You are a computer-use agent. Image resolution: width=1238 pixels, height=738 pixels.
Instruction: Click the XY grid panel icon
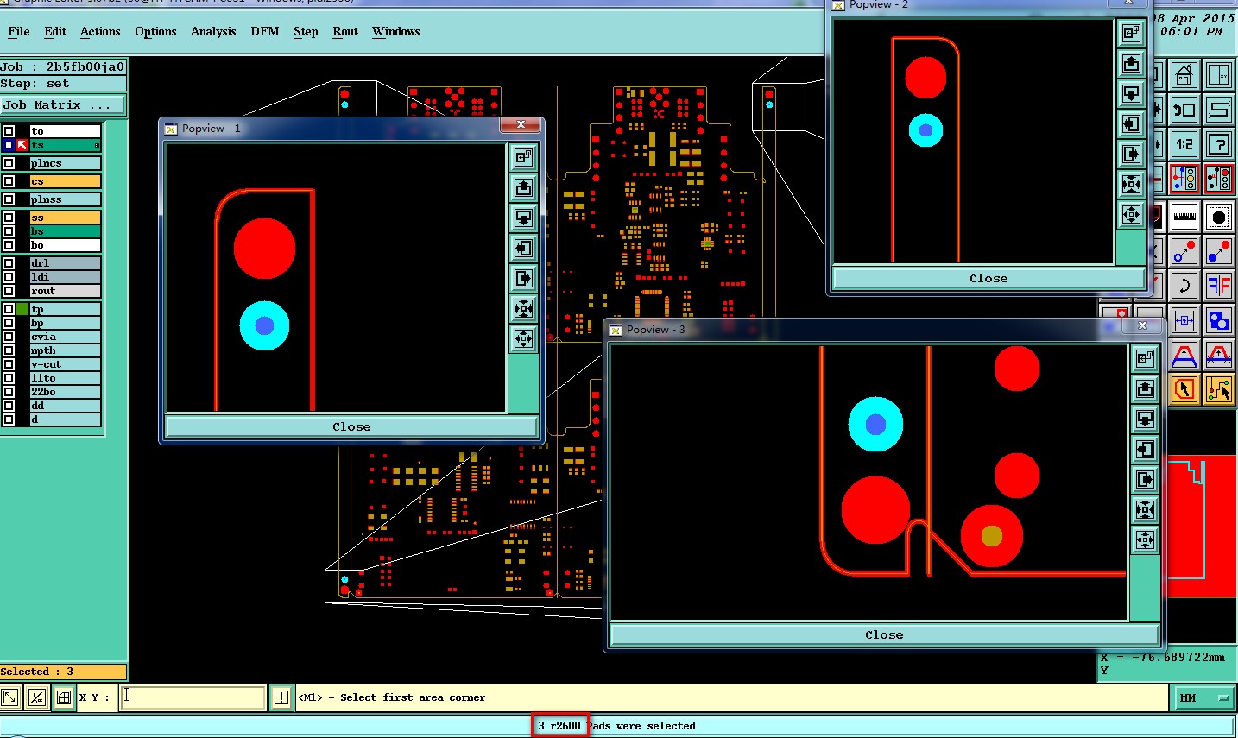tap(1219, 76)
